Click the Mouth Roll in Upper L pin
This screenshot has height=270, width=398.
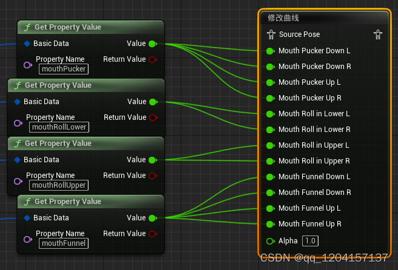tap(271, 145)
